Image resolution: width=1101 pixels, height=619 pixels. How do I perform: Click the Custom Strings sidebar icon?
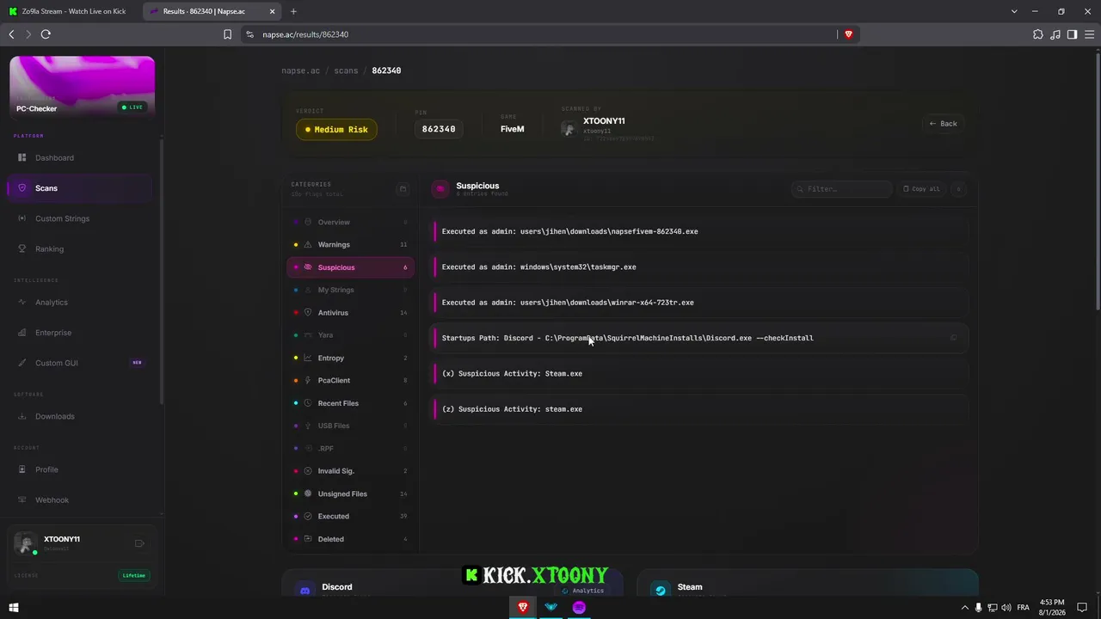[x=22, y=218]
